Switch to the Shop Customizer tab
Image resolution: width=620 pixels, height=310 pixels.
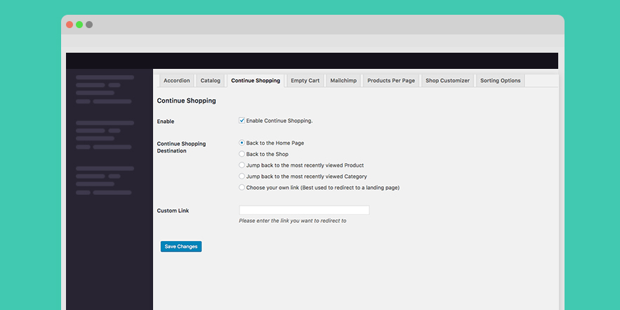[447, 80]
